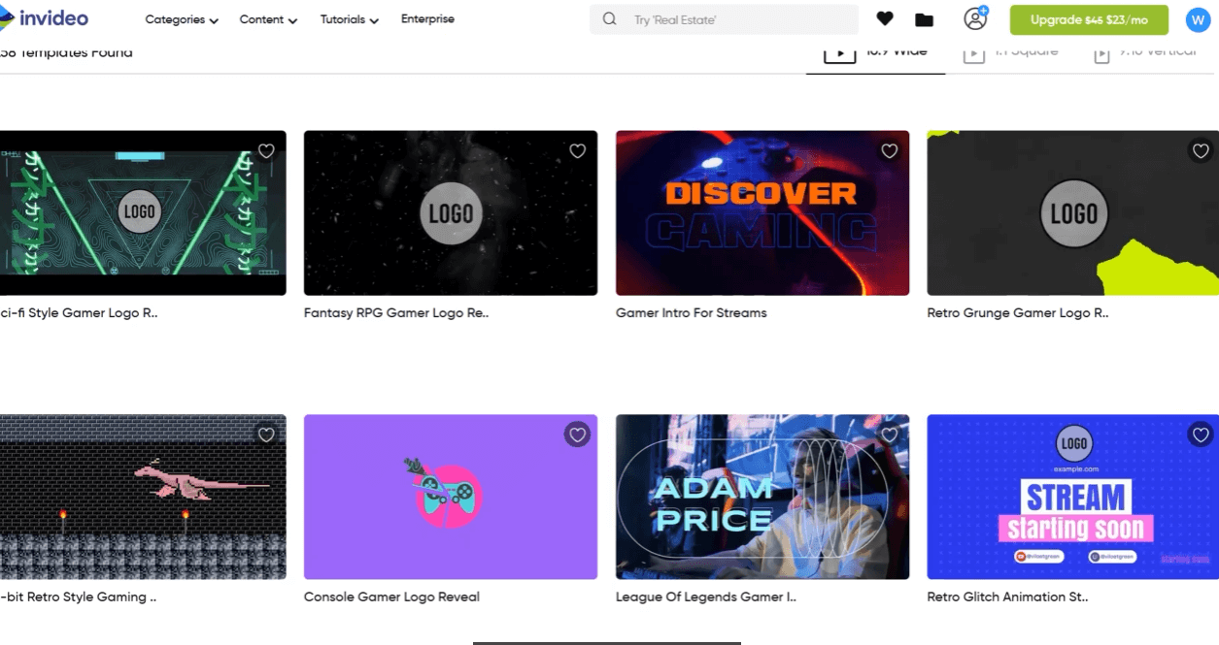Favorite the Console Gamer Logo Reveal template

(578, 435)
